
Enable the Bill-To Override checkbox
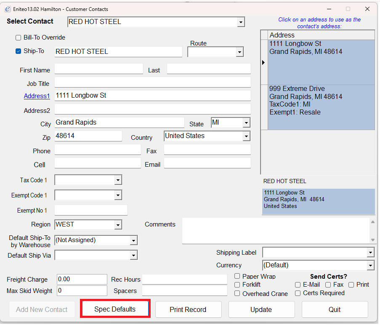(x=18, y=37)
